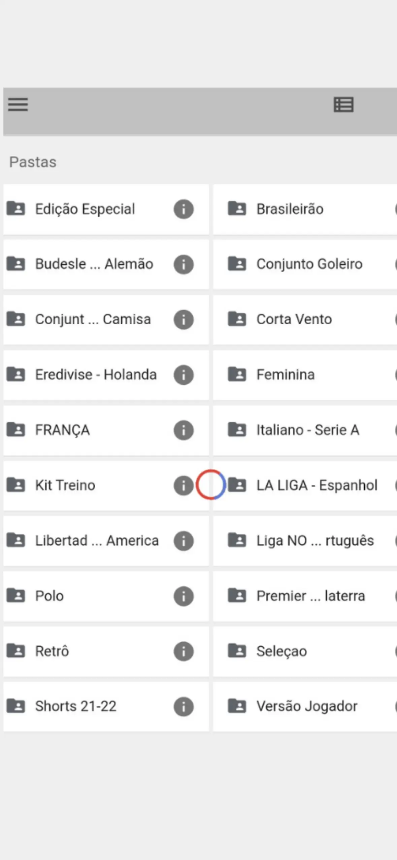This screenshot has height=860, width=397.
Task: Open the Feminina folder
Action: pyautogui.click(x=286, y=375)
